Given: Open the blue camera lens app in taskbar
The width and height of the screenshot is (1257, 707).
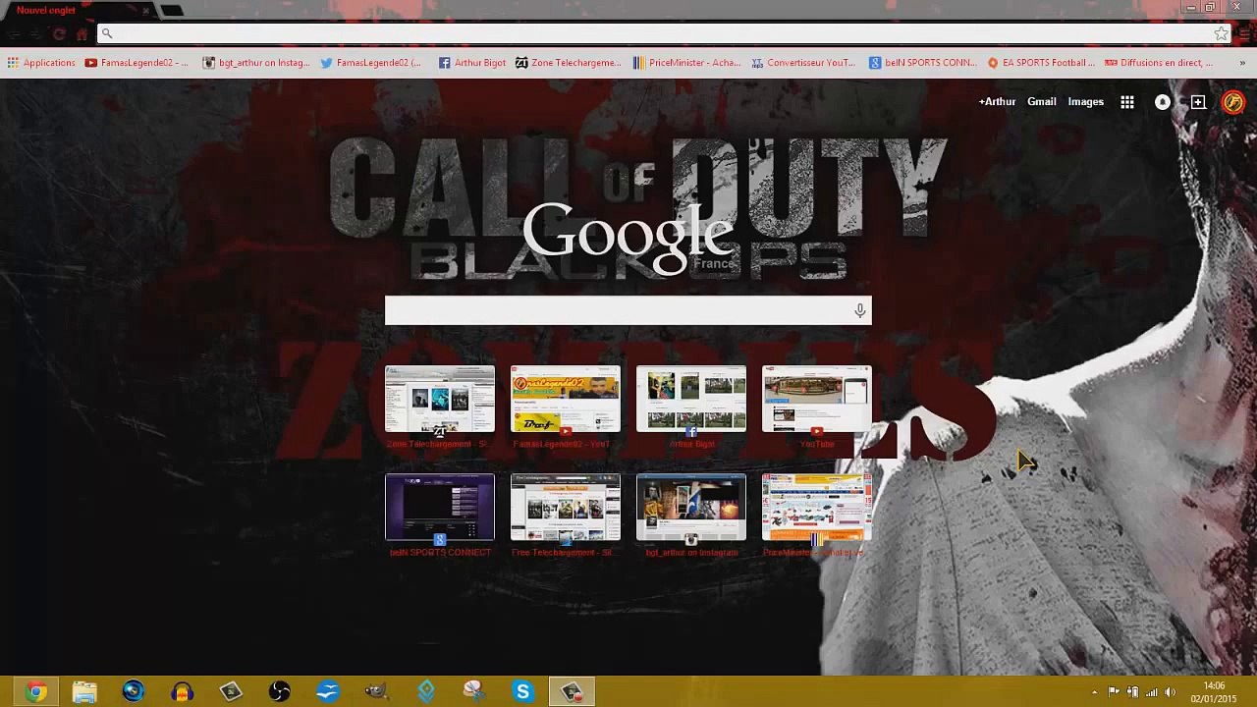Looking at the screenshot, I should click(x=133, y=692).
